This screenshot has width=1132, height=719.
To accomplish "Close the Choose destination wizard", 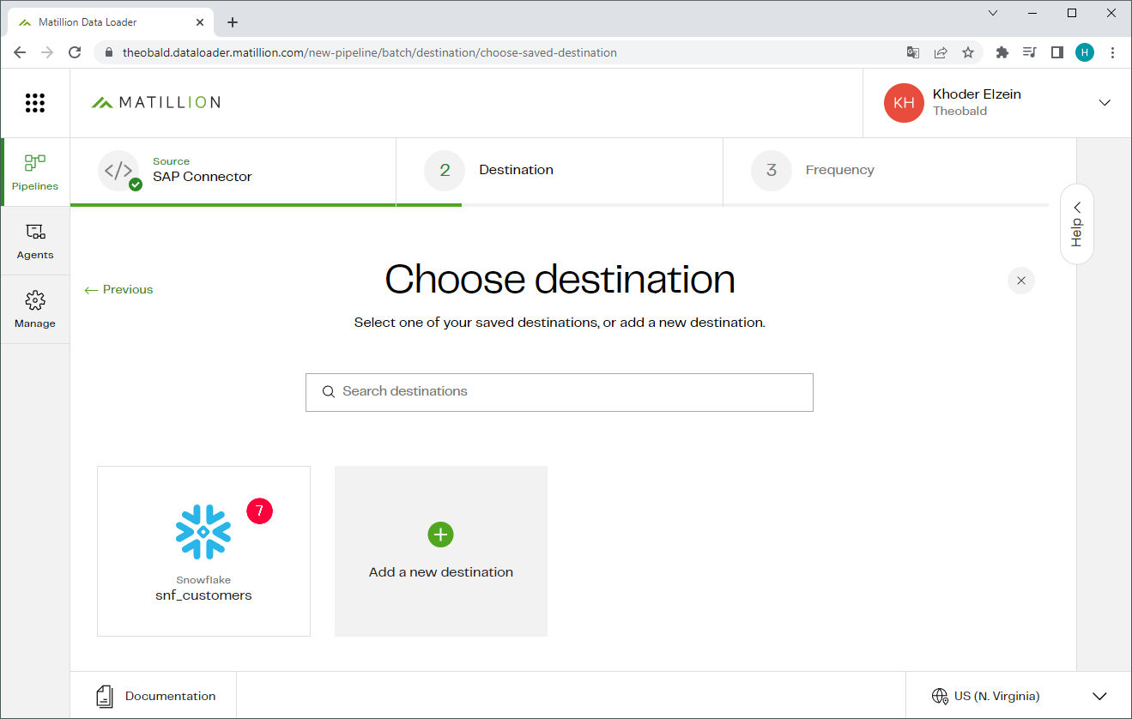I will [1021, 281].
